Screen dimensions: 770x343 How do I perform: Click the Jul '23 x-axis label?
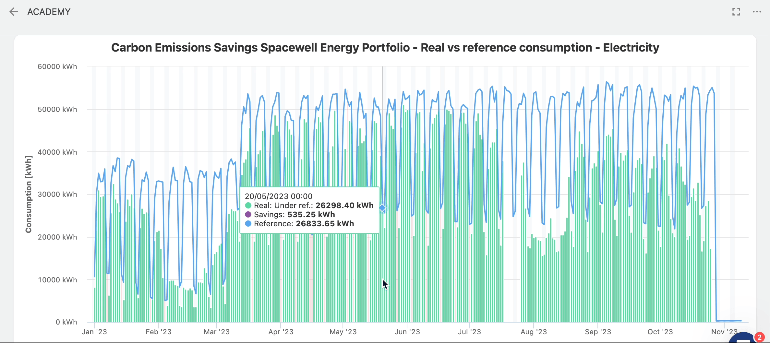click(x=470, y=332)
